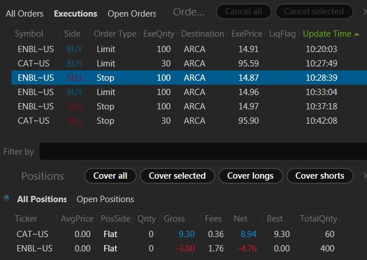Type in the Filter by field
The width and height of the screenshot is (367, 260).
point(200,152)
